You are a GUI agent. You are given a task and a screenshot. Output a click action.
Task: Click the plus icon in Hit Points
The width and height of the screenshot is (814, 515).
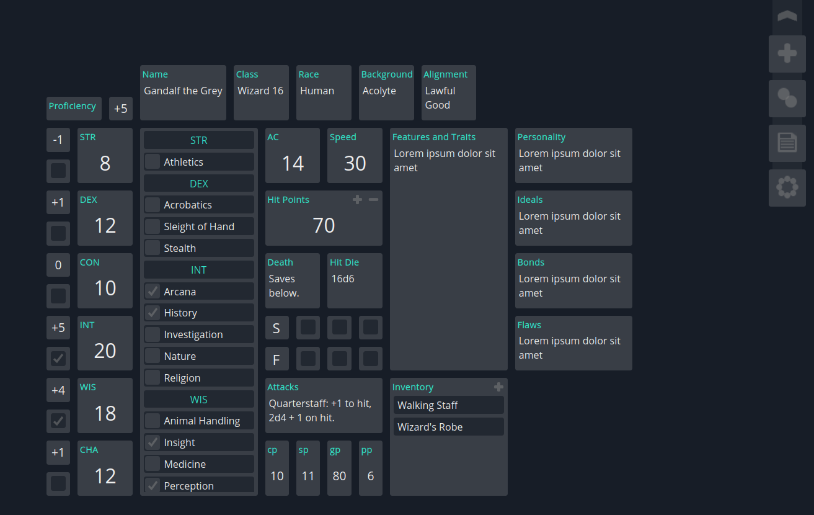click(357, 200)
